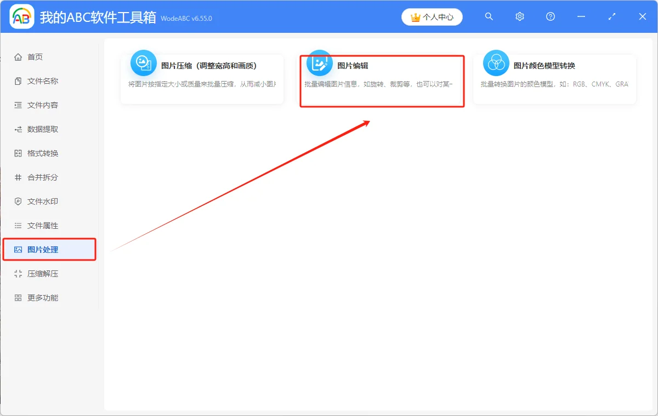This screenshot has width=658, height=416.
Task: Select the 文件名称 sidebar item
Action: (x=38, y=80)
